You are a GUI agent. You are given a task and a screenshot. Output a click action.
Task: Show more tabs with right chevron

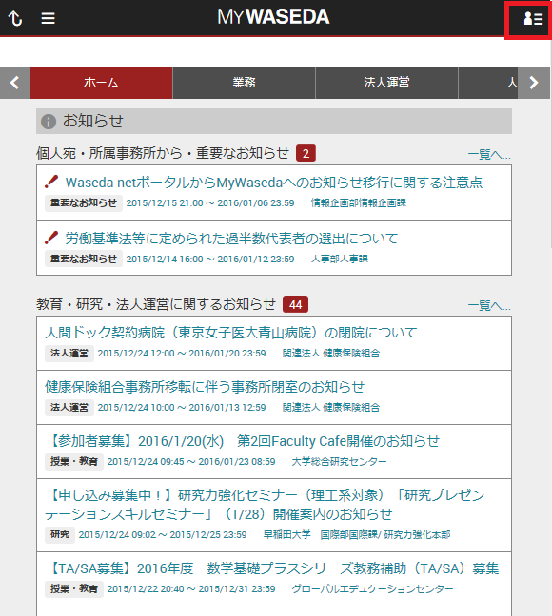(534, 83)
